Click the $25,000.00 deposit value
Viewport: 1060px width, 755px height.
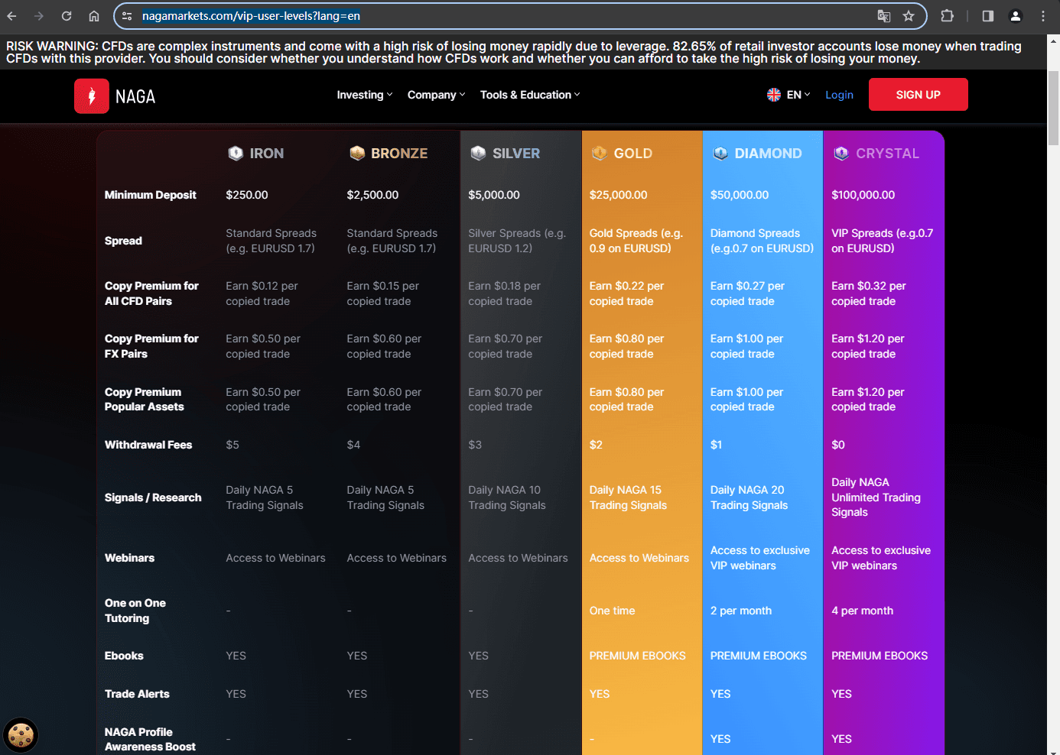point(618,195)
